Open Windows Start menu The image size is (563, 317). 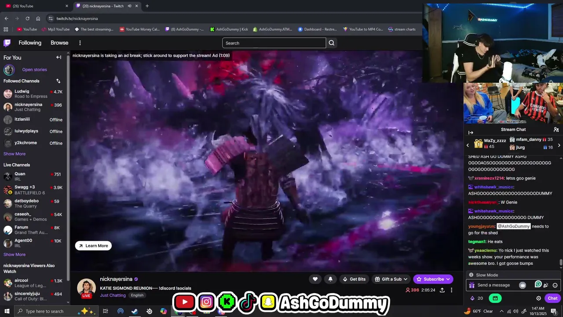coord(7,311)
